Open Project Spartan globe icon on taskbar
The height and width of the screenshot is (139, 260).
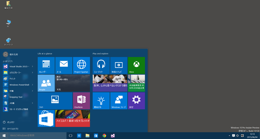pos(79,136)
